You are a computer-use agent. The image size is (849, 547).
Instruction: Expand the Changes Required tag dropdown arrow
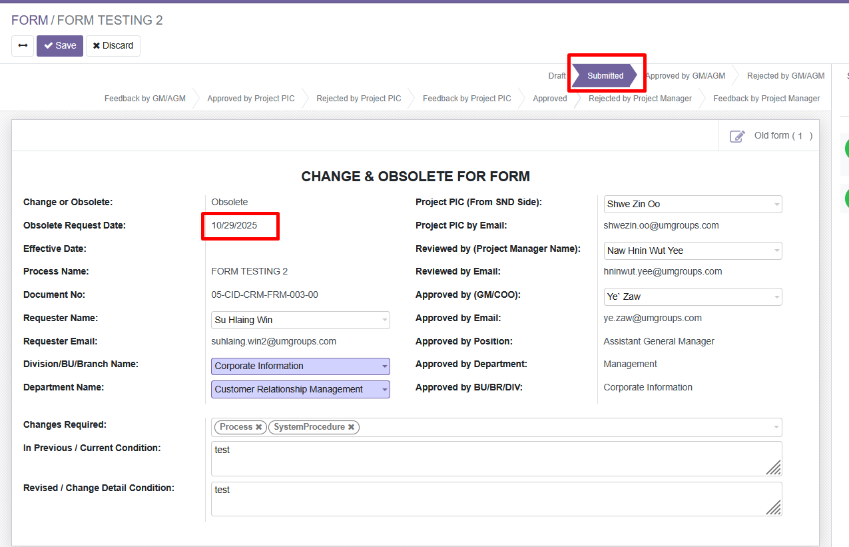pyautogui.click(x=776, y=427)
